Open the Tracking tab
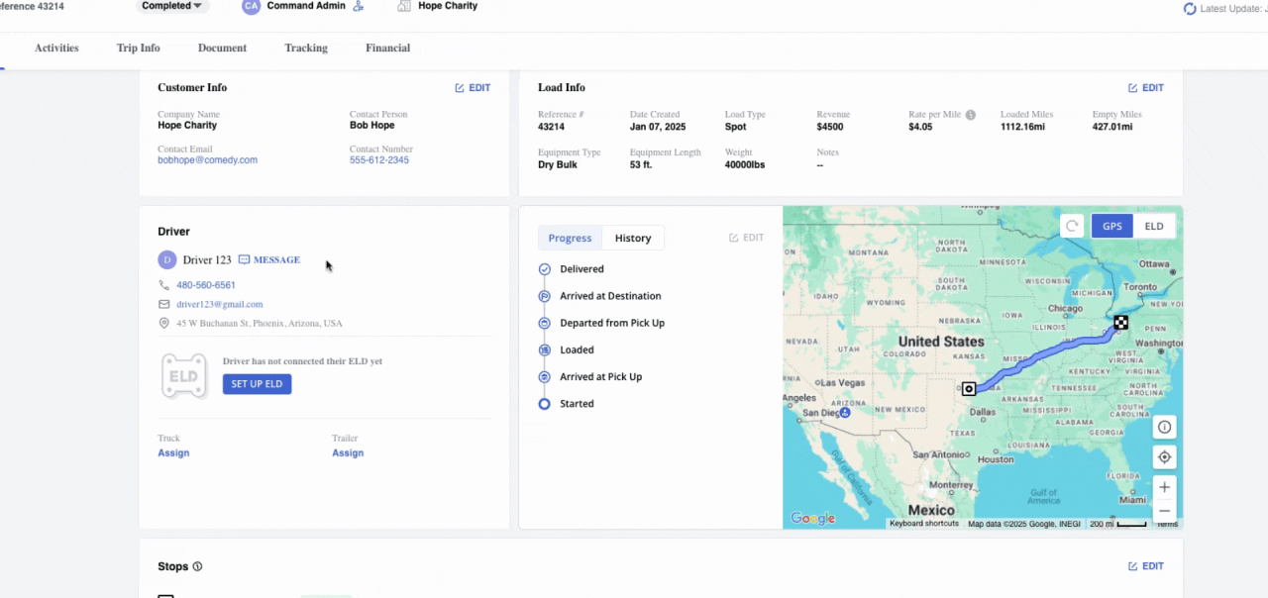 tap(305, 48)
